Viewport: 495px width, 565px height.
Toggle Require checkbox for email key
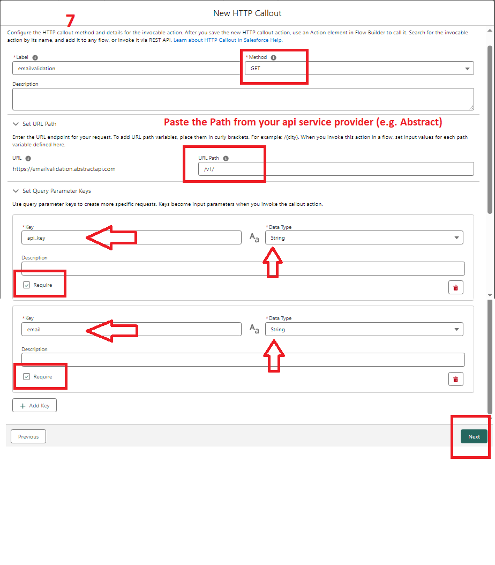coord(27,377)
